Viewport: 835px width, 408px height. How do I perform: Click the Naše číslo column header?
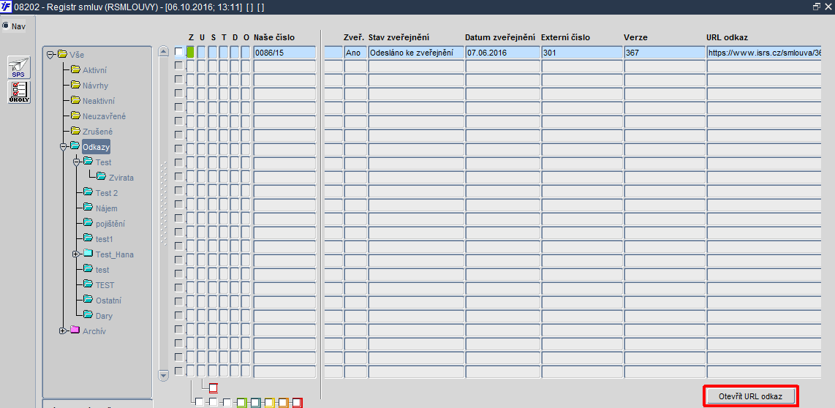click(x=274, y=37)
